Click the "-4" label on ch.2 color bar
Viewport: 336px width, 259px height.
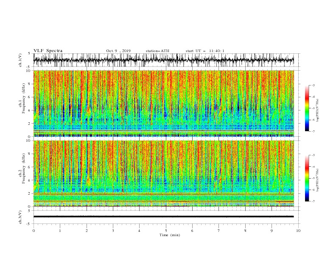tap(313, 167)
